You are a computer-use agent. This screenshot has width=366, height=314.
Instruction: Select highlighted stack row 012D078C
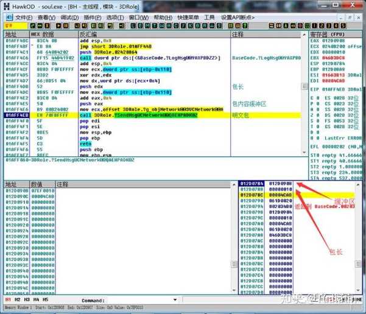click(x=297, y=195)
